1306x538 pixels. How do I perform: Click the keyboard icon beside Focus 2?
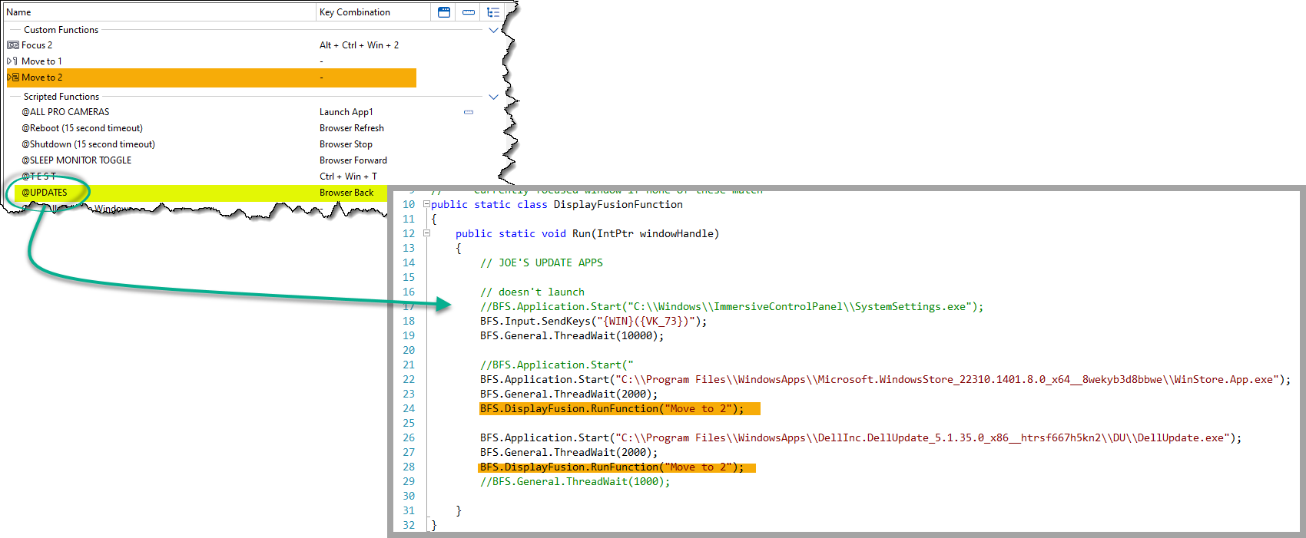tap(13, 45)
